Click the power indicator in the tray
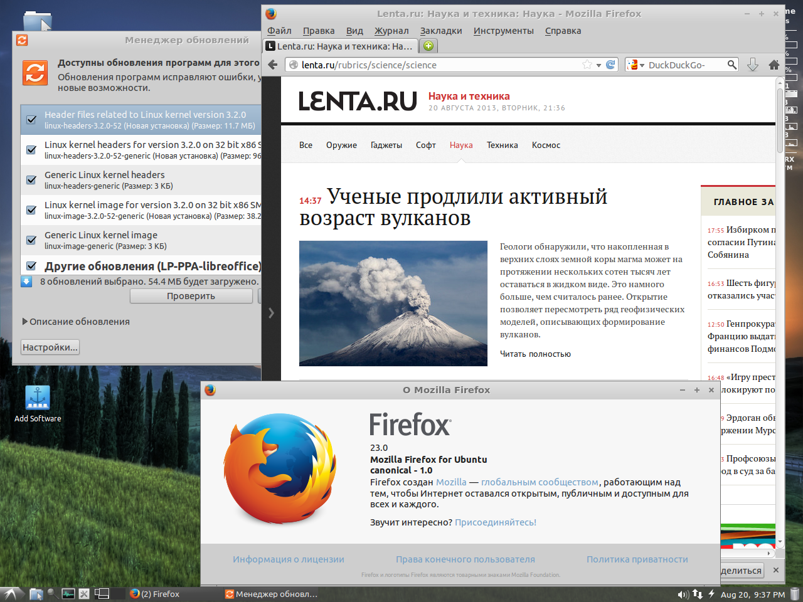Image resolution: width=803 pixels, height=602 pixels. coord(711,594)
